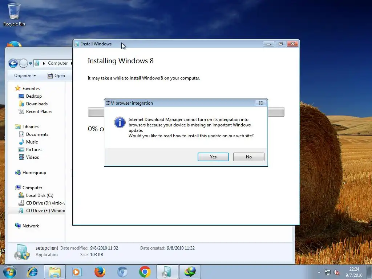Minimize the Install Windows window
Screen dimensions: 372x279
268,44
